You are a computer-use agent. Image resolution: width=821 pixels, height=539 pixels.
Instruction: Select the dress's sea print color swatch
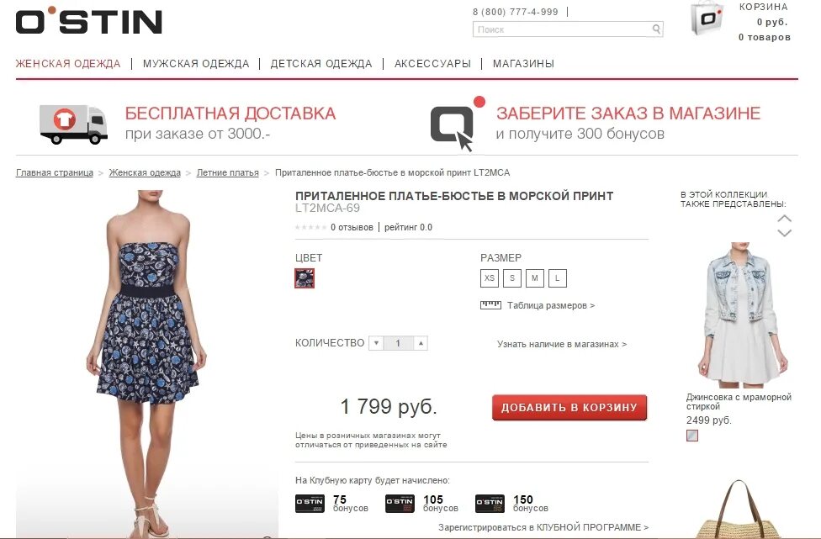pos(305,278)
